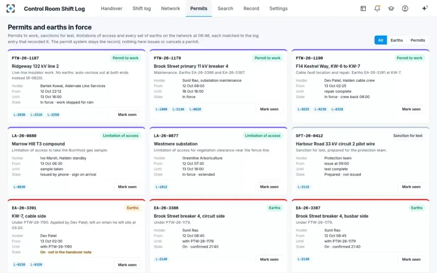The height and width of the screenshot is (273, 437).
Task: Select the All filter toggle
Action: coord(381,40)
